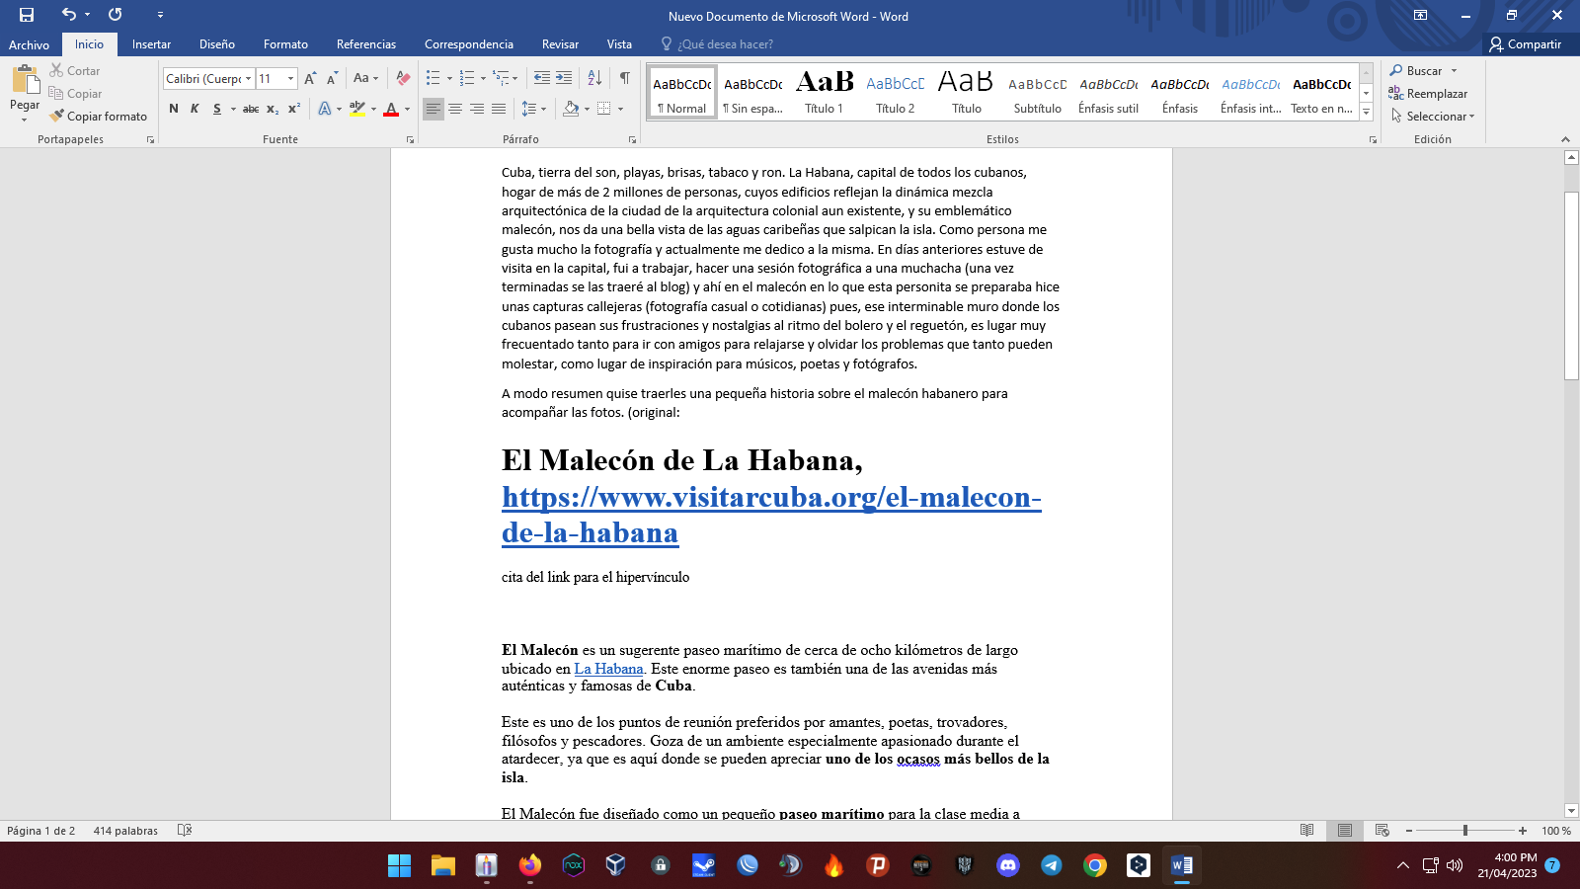Open the Párrafo dialog launcher
1580x889 pixels.
[633, 140]
